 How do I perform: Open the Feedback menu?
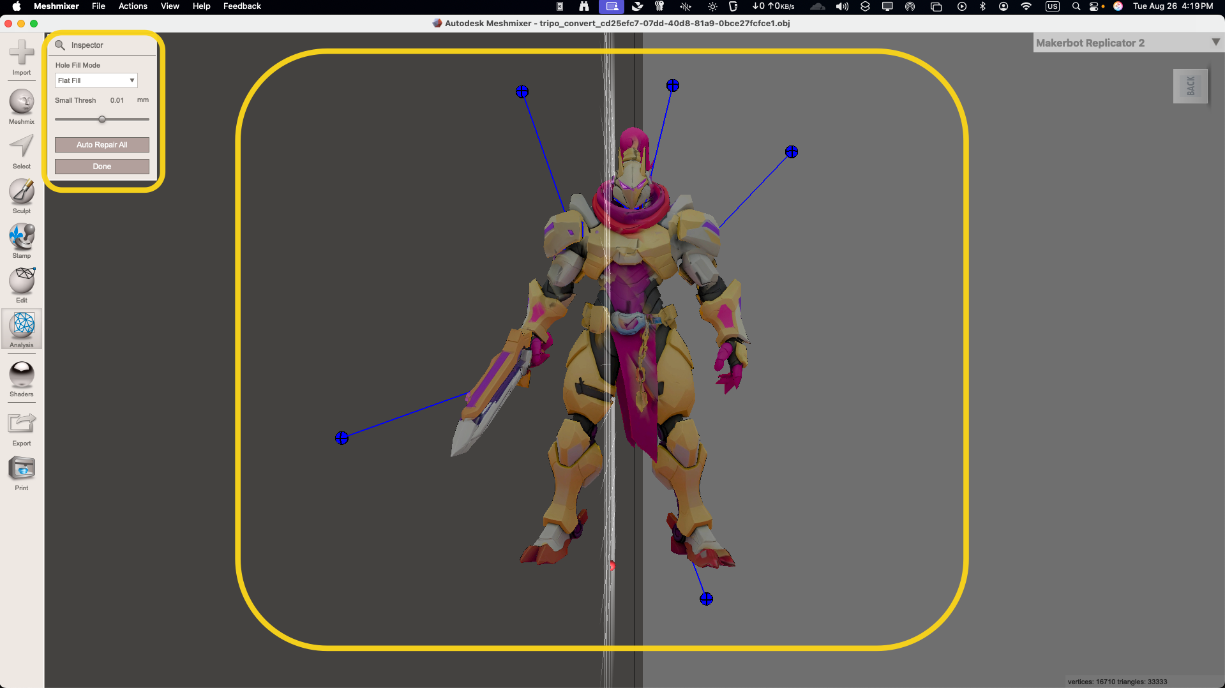(x=242, y=6)
